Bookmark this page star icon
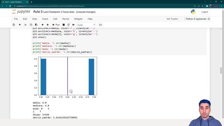This screenshot has width=224, height=126. point(202,6)
